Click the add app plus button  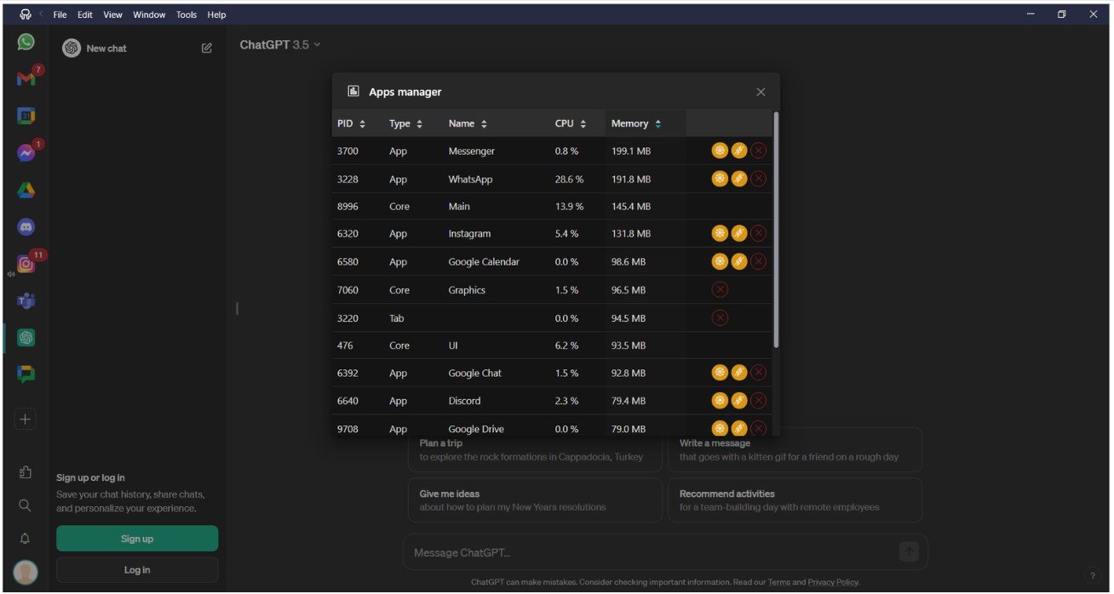(26, 419)
